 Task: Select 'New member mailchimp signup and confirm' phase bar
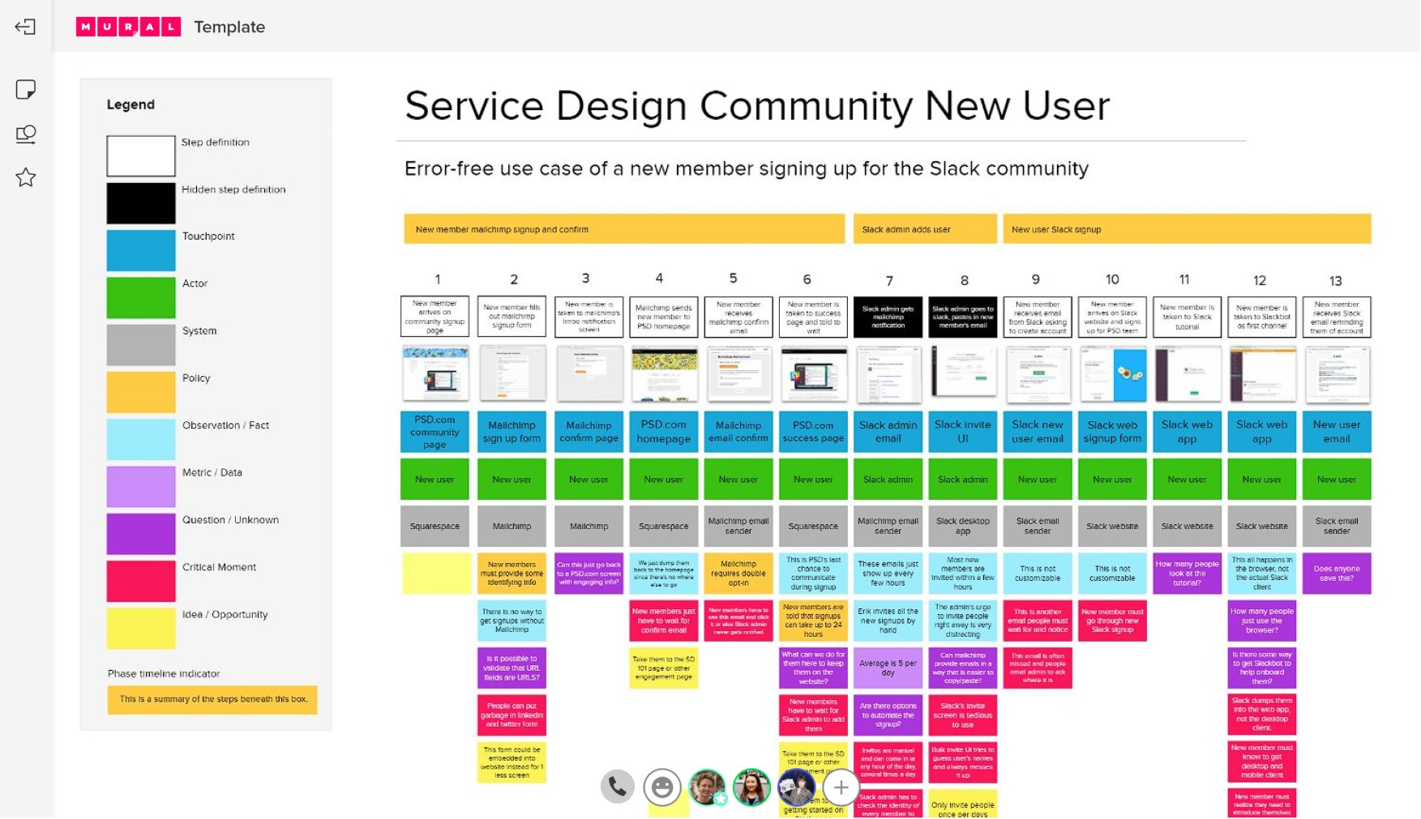pos(624,229)
